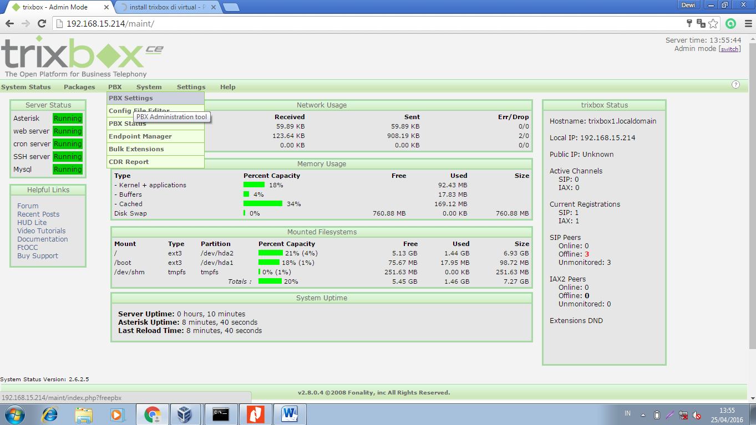Open the command prompt from the taskbar
Screen dimensions: 756x425
coord(221,414)
